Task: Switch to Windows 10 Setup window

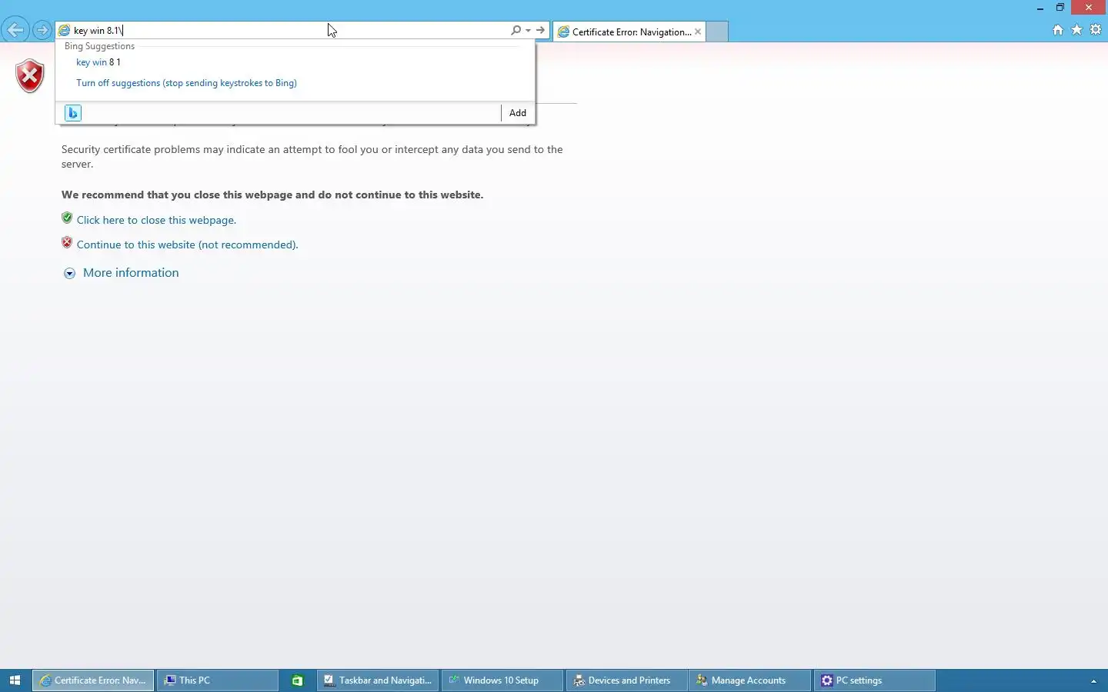Action: [502, 680]
